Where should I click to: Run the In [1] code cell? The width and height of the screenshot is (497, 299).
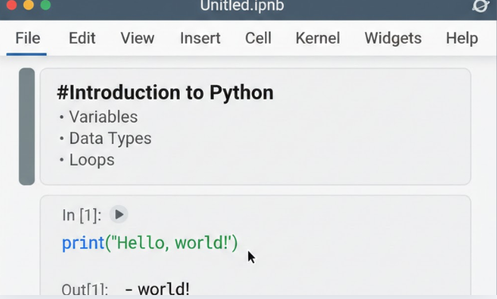coord(118,215)
